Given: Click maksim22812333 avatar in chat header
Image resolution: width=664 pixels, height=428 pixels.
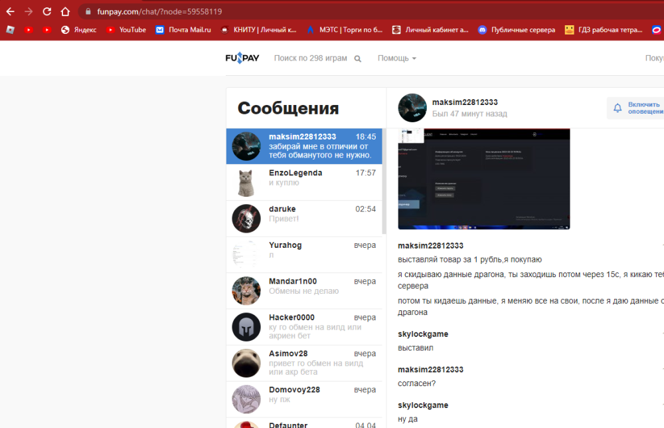Looking at the screenshot, I should [412, 108].
